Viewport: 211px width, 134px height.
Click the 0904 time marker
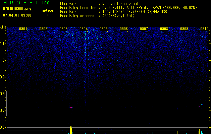[84, 29]
